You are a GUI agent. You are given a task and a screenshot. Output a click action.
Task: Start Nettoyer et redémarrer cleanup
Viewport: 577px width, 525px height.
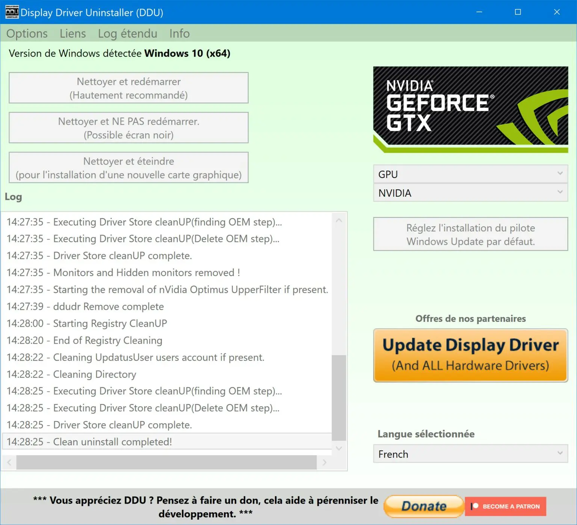click(128, 87)
